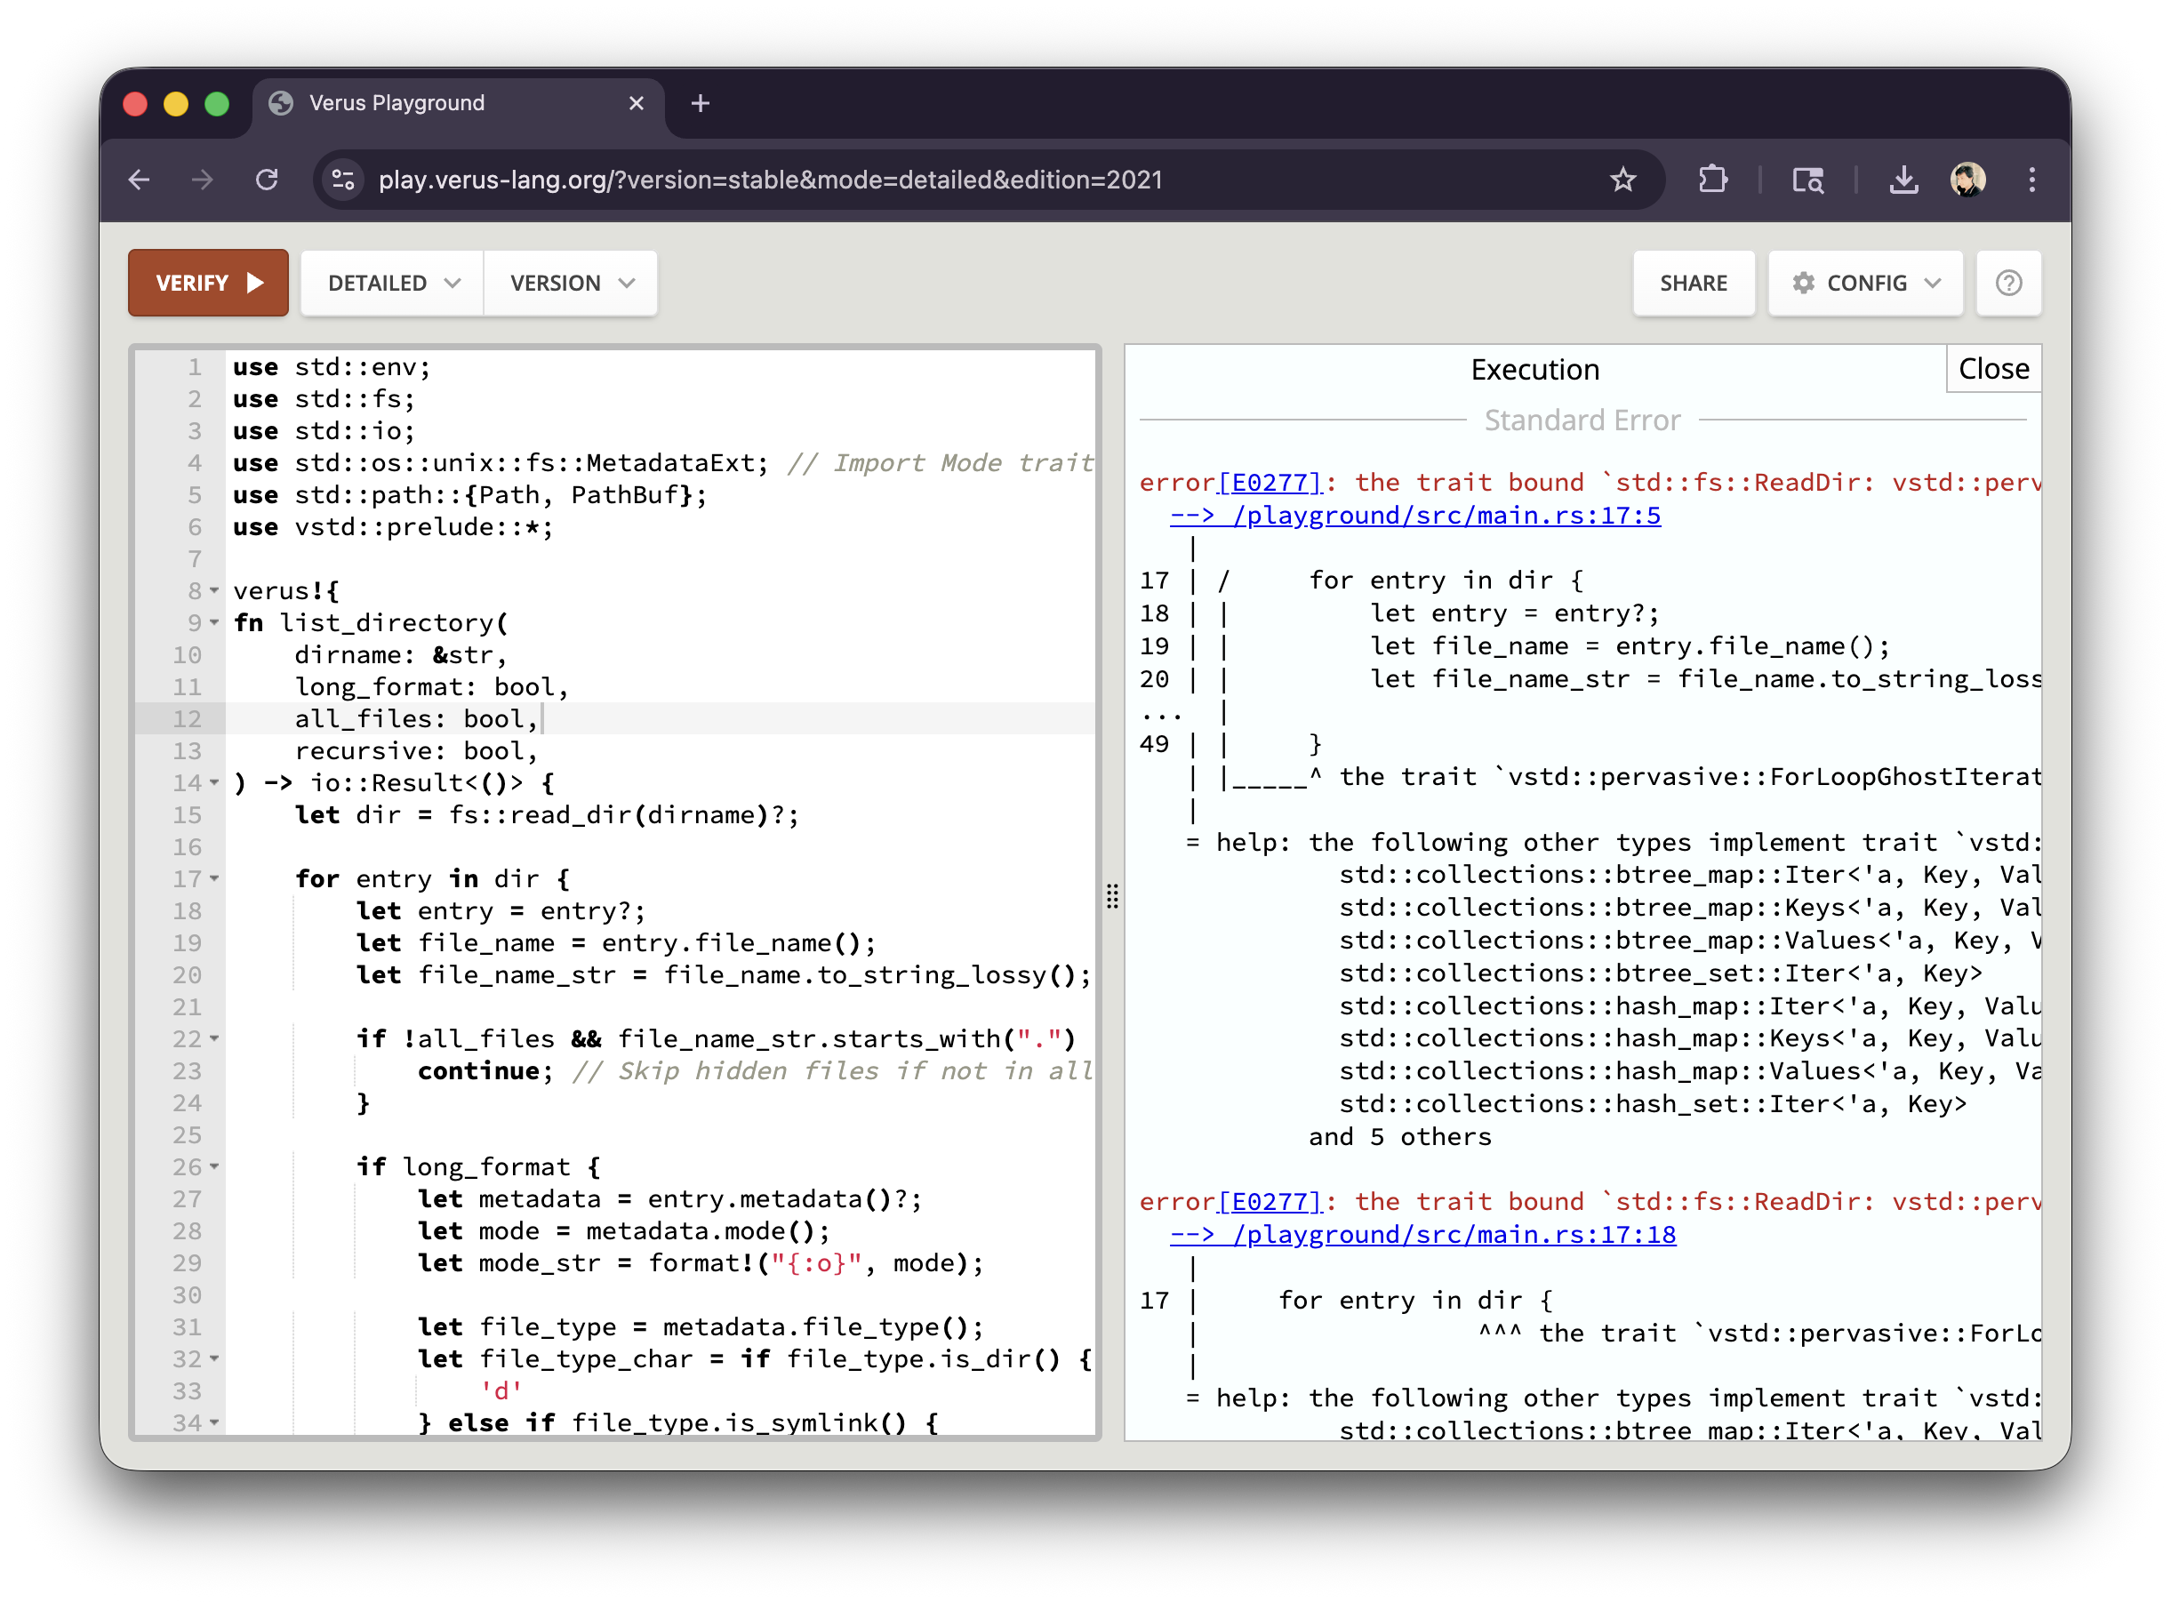Click the pane divider drag handle

click(1112, 896)
